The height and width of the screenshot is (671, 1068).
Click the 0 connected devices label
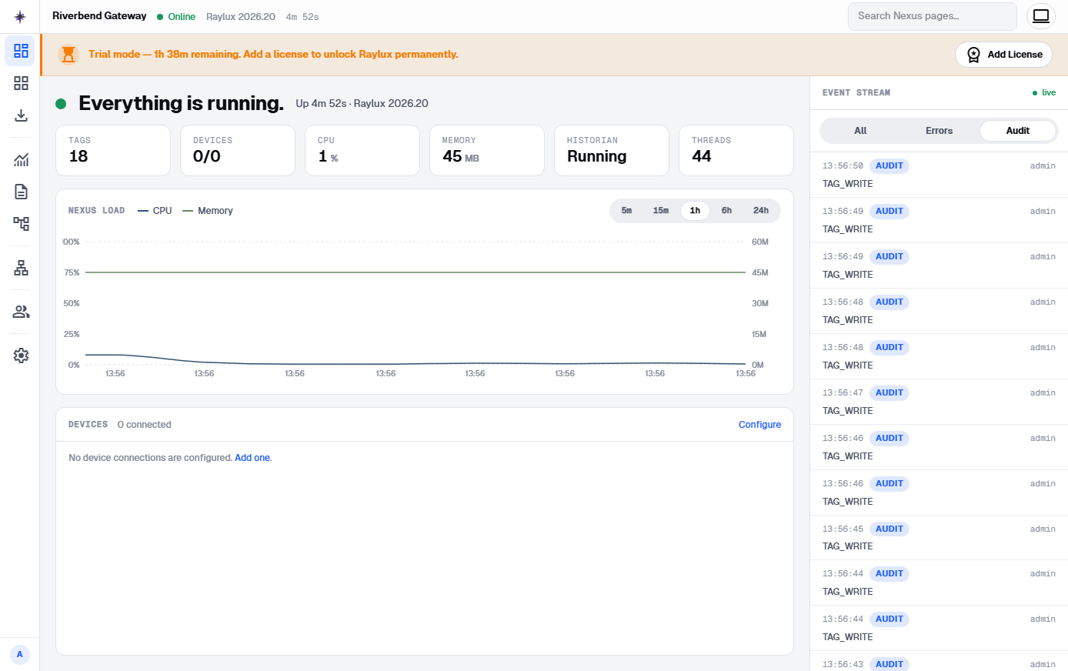coord(144,425)
